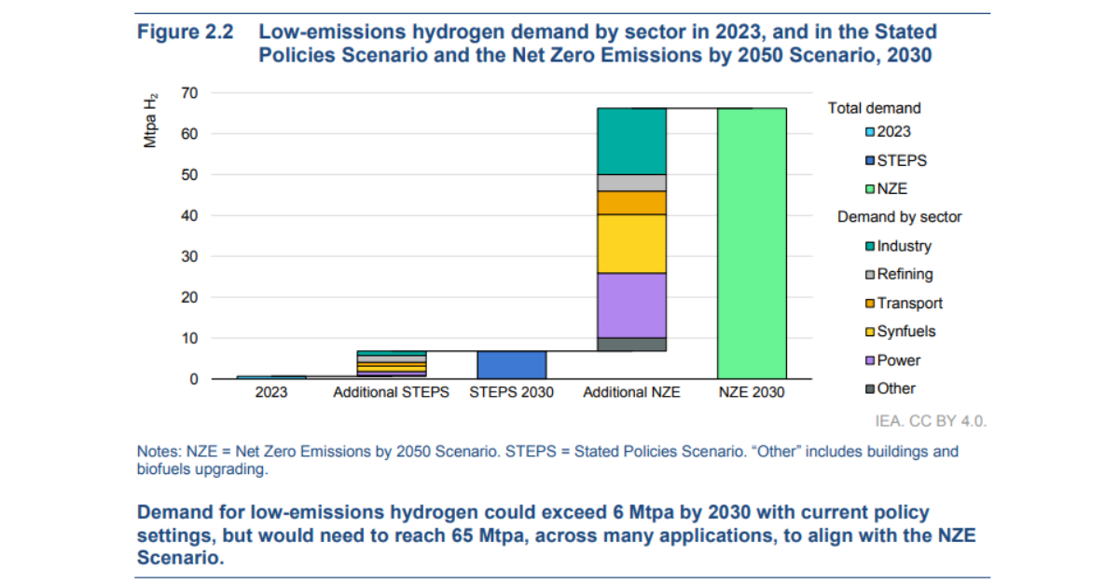The width and height of the screenshot is (1119, 584).
Task: Click the "Figure 2.2" heading label
Action: [x=185, y=32]
